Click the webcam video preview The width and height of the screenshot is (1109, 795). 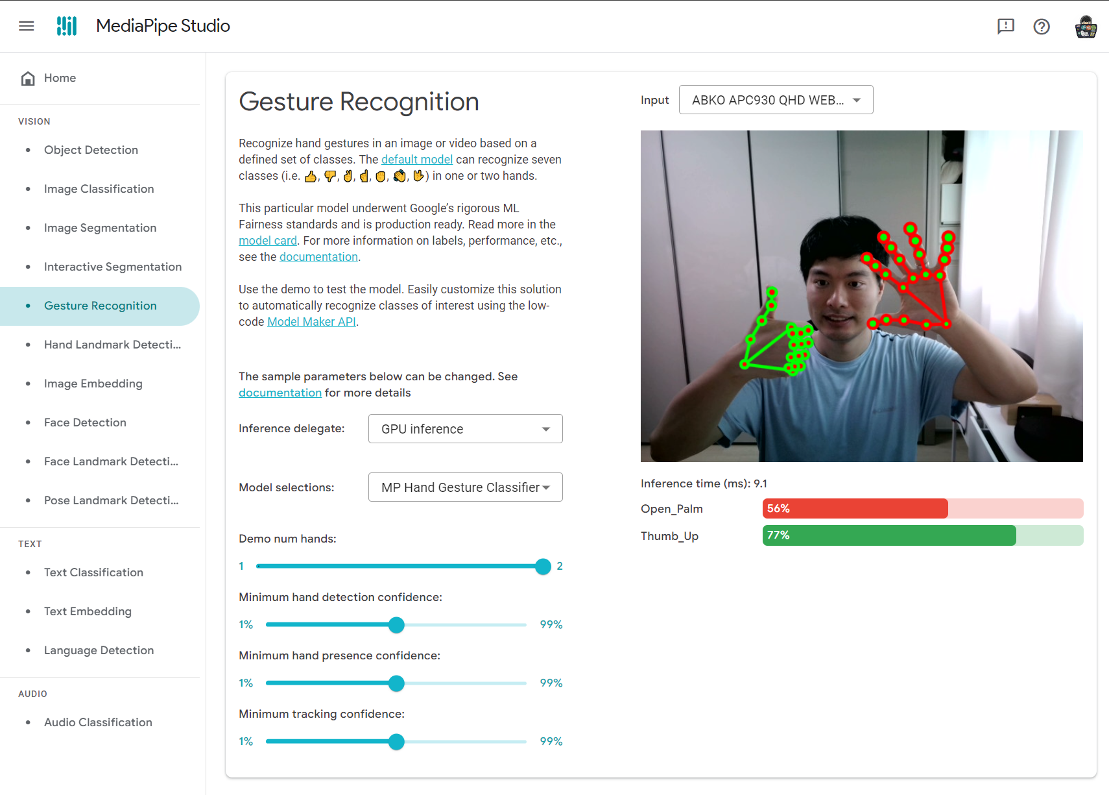point(861,296)
